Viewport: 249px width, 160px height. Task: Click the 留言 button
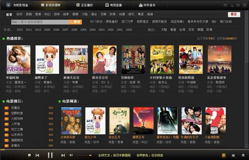coord(234,14)
